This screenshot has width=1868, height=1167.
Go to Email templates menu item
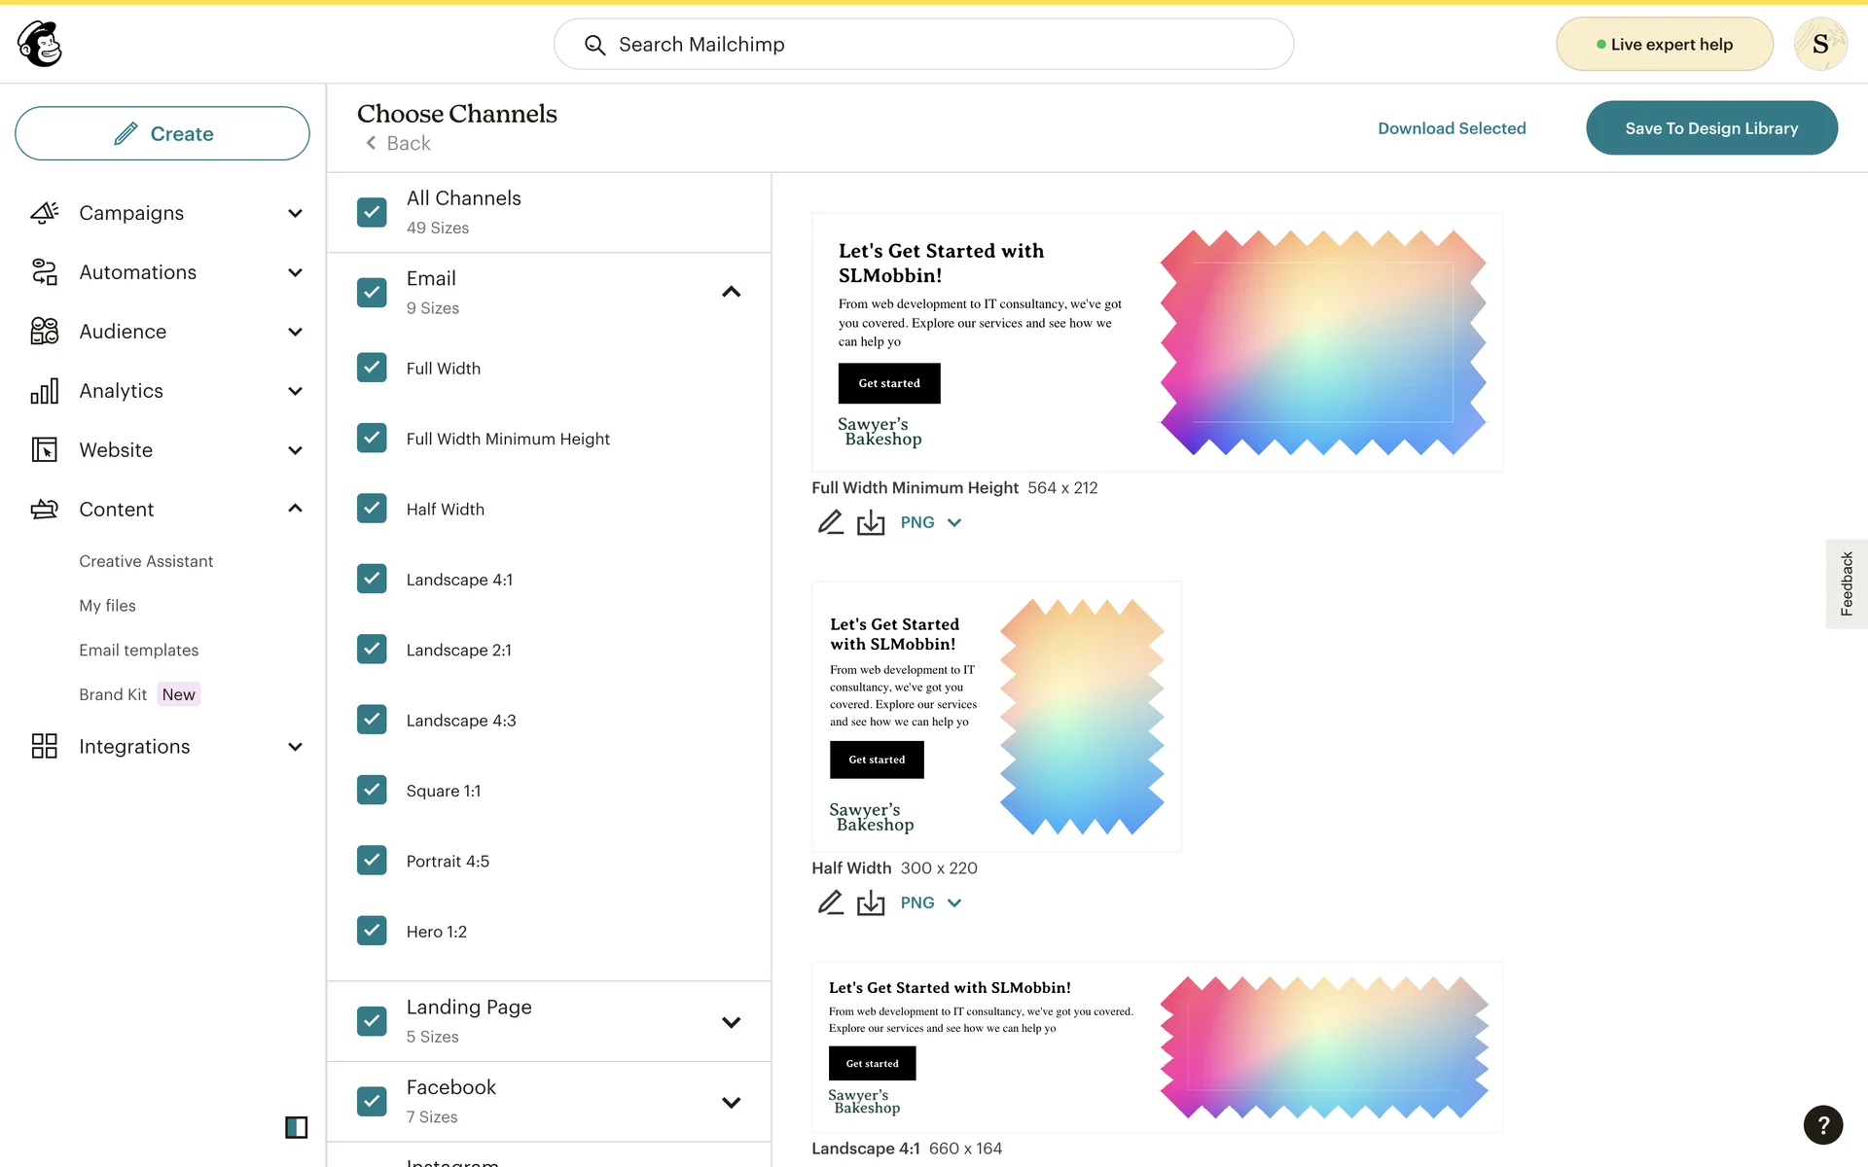138,650
